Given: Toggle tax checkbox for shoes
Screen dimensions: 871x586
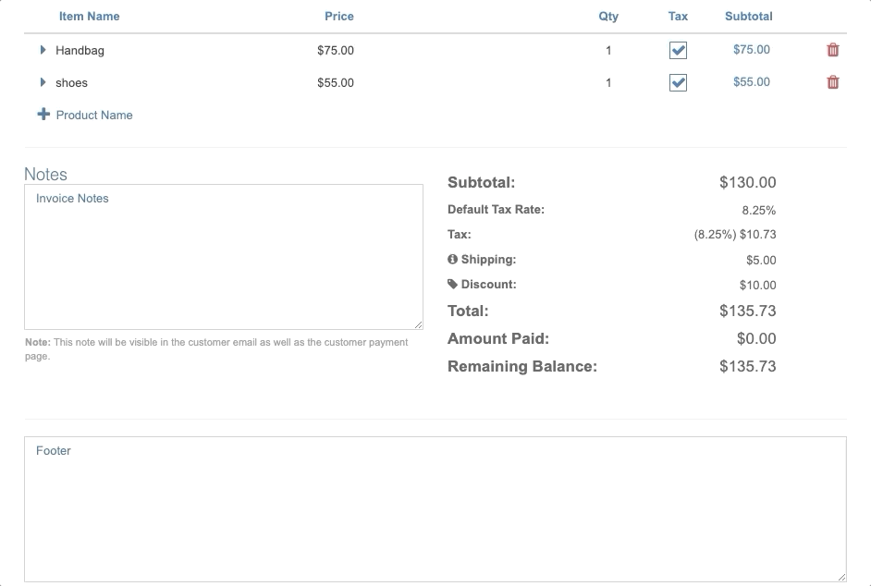Looking at the screenshot, I should click(x=678, y=83).
